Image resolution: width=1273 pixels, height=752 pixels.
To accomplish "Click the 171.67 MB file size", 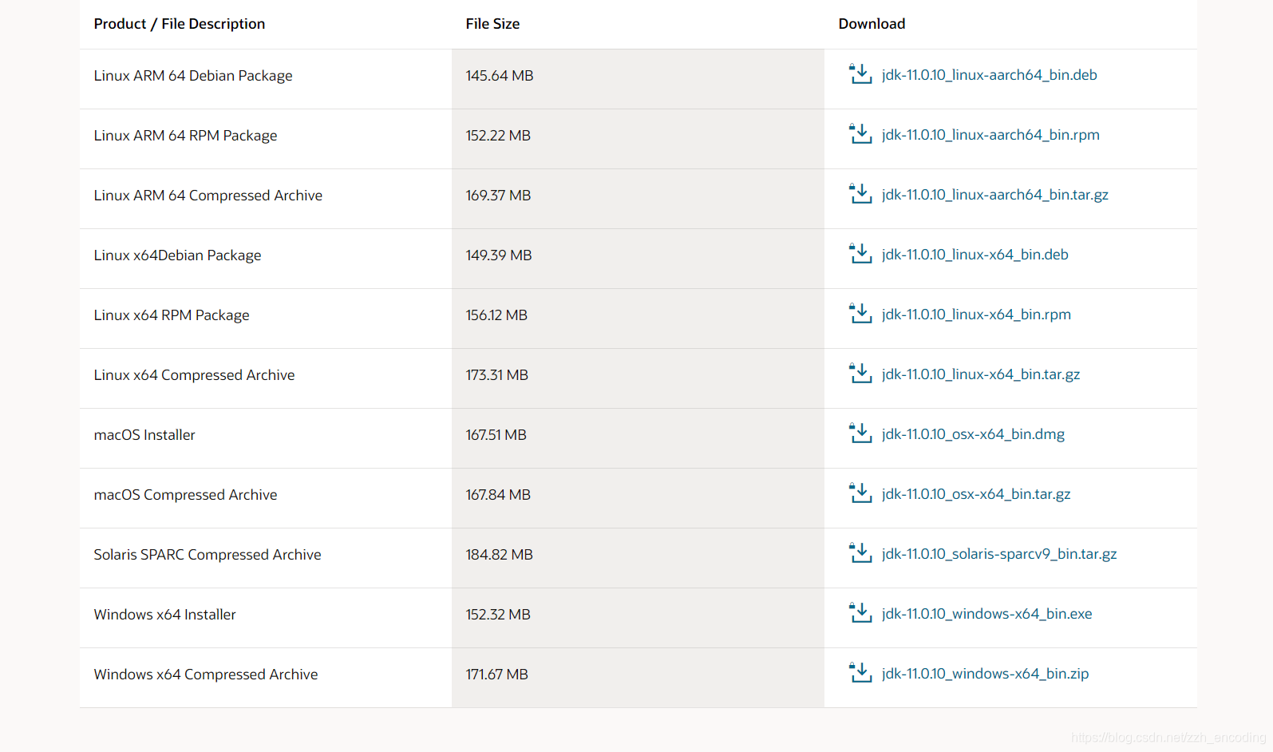I will coord(496,675).
